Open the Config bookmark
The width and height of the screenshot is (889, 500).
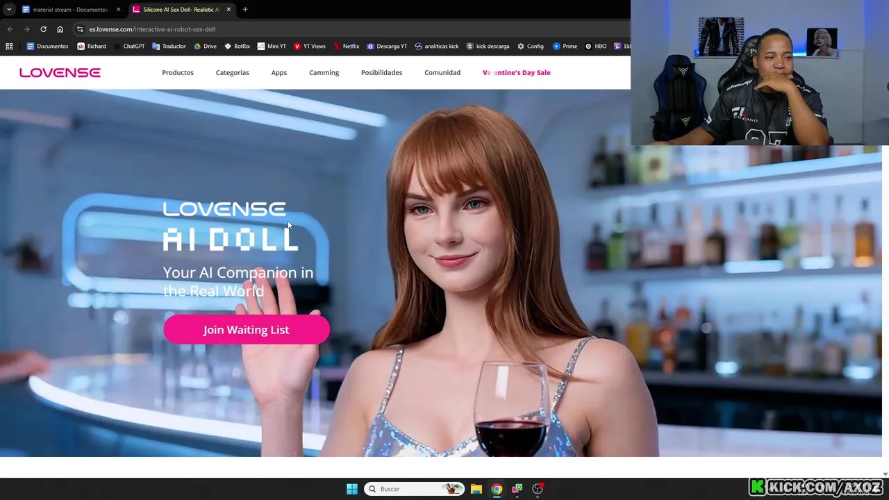coord(531,46)
